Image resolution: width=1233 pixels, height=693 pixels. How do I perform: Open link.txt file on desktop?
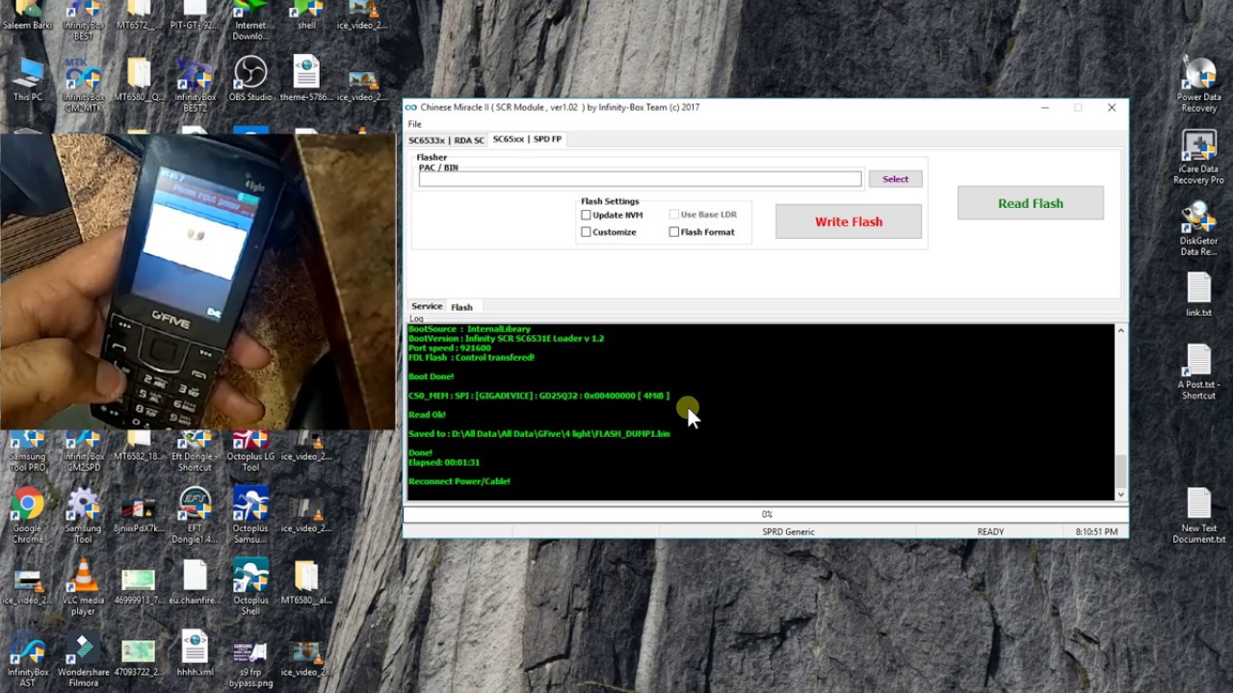click(1199, 295)
